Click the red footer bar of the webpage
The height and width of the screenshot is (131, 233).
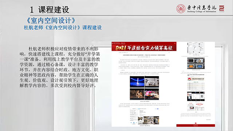[196, 126]
